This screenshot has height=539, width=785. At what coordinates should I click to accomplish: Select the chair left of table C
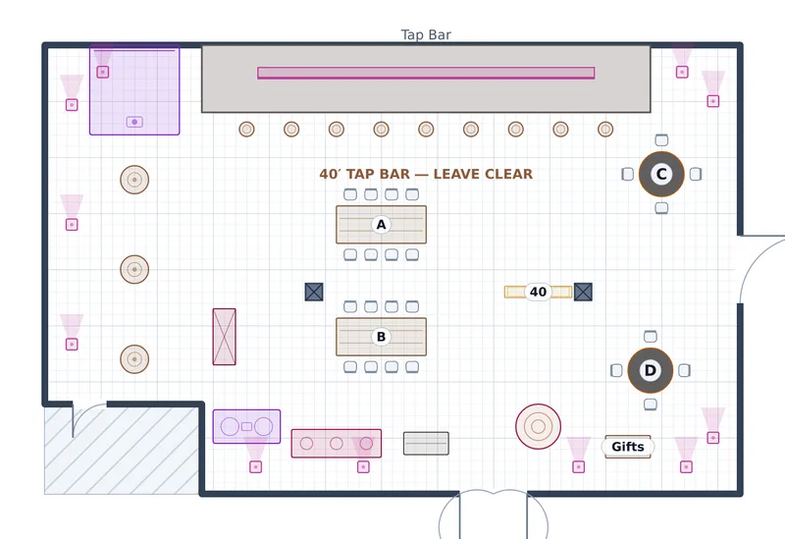(628, 174)
